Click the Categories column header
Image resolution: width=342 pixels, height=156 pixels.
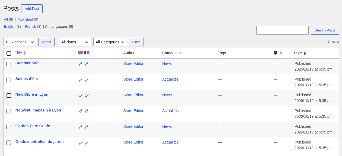point(171,53)
